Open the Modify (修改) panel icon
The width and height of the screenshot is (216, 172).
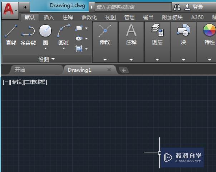pyautogui.click(x=105, y=31)
